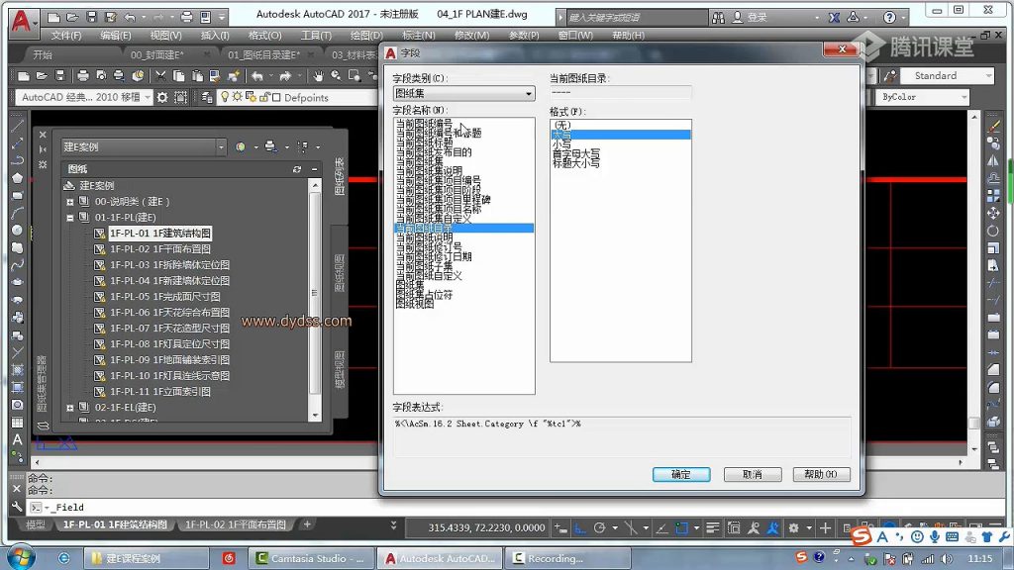
Task: Expand the 02-1F-EL(建E) subset
Action: click(x=70, y=408)
